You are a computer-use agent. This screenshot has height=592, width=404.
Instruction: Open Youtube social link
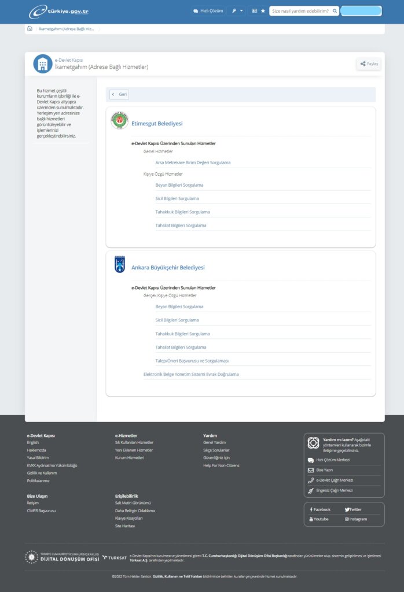point(319,519)
